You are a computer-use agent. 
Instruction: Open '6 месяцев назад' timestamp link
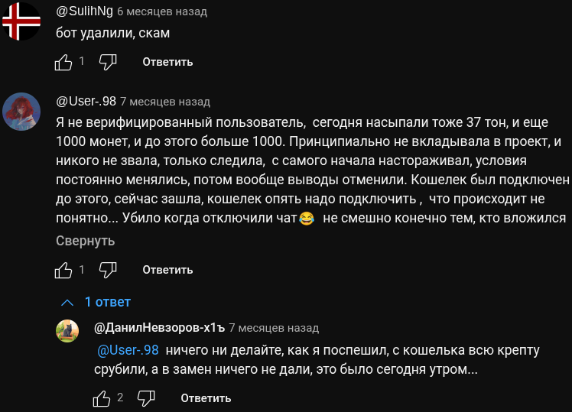click(x=162, y=12)
